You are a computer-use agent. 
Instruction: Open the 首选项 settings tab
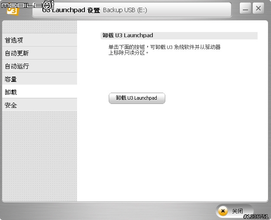pos(39,40)
